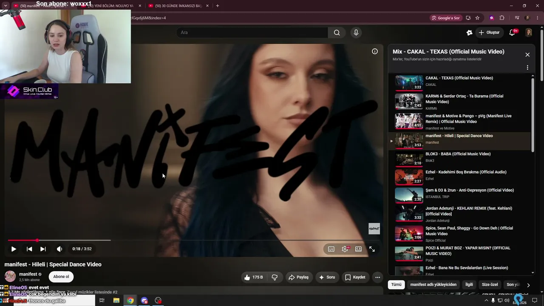Open the manifest channel avatar
The image size is (544, 306).
10,276
